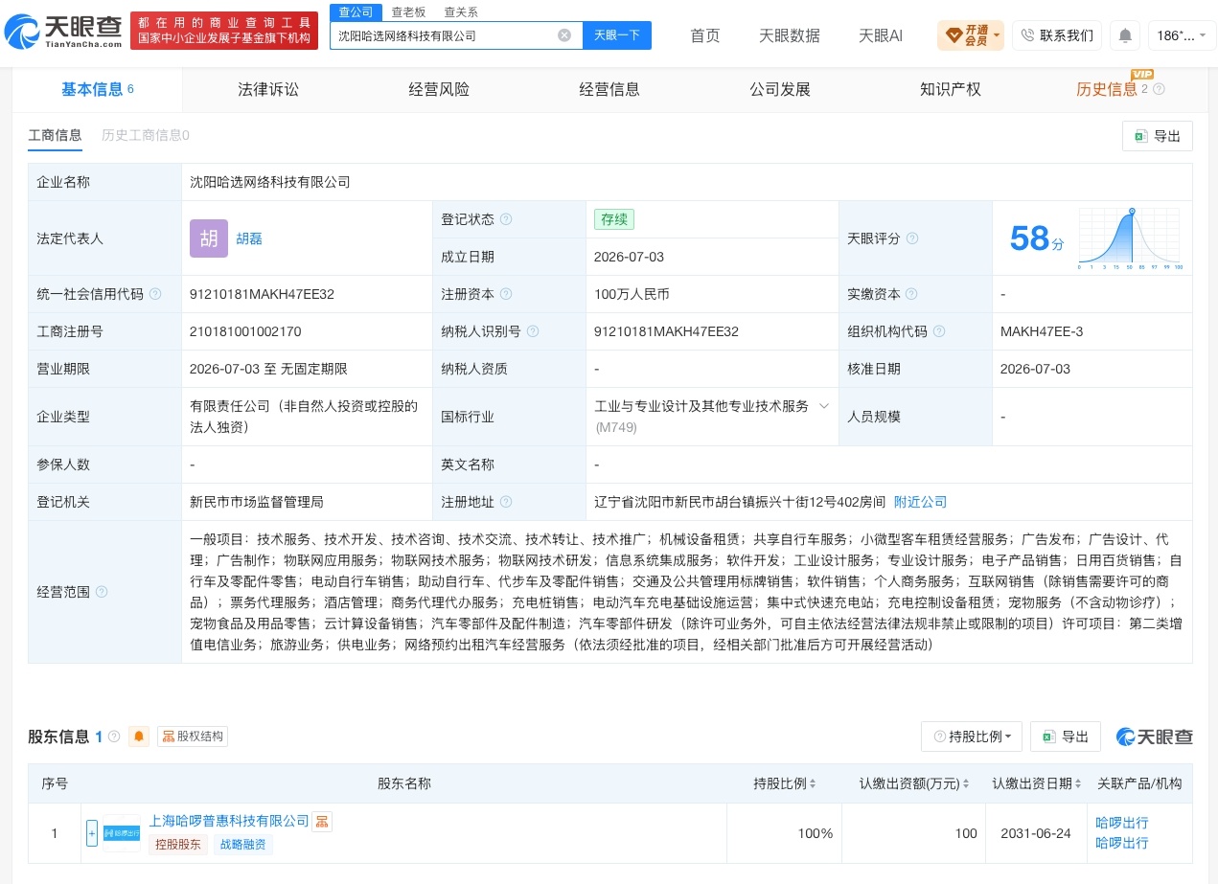Switch to the 法律诉讼 tab
1218x884 pixels.
pyautogui.click(x=268, y=89)
